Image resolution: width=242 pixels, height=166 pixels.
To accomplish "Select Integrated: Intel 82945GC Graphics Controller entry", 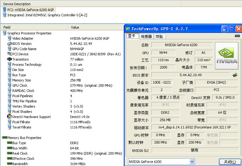I will click(x=47, y=15).
